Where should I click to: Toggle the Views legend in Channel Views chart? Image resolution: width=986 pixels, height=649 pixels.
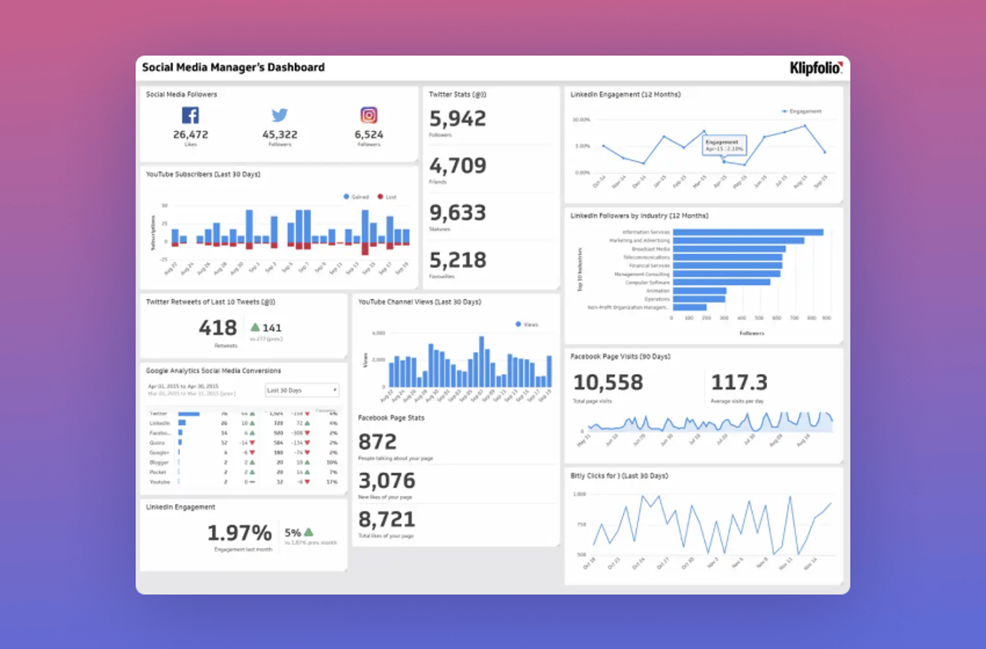(x=526, y=324)
